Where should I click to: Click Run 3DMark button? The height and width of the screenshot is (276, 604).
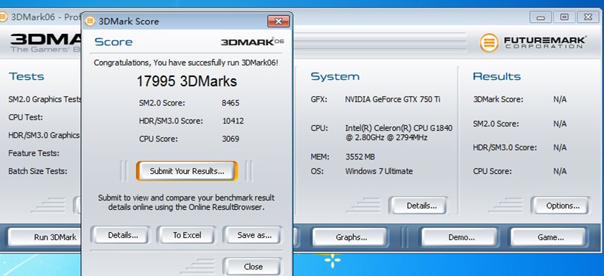pos(45,237)
